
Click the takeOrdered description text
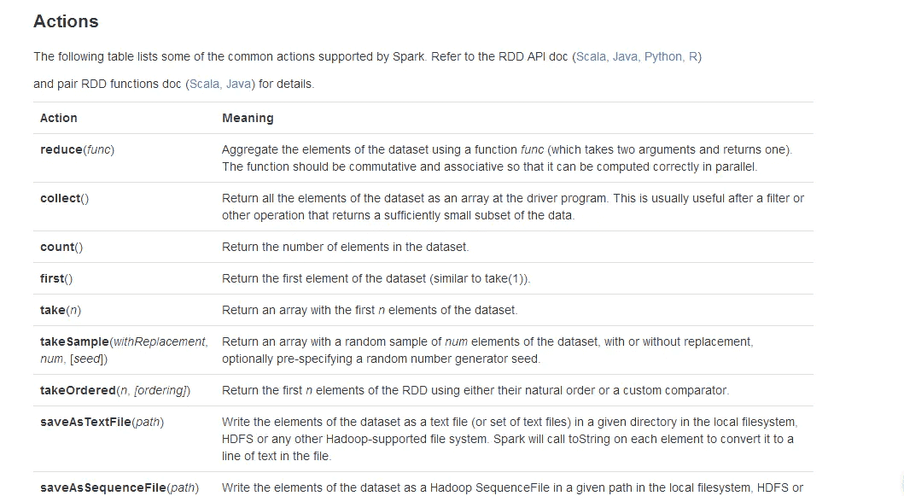click(x=475, y=390)
